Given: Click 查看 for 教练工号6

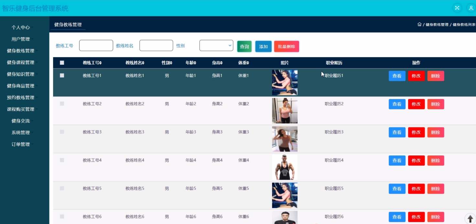Looking at the screenshot, I should click(x=397, y=217).
